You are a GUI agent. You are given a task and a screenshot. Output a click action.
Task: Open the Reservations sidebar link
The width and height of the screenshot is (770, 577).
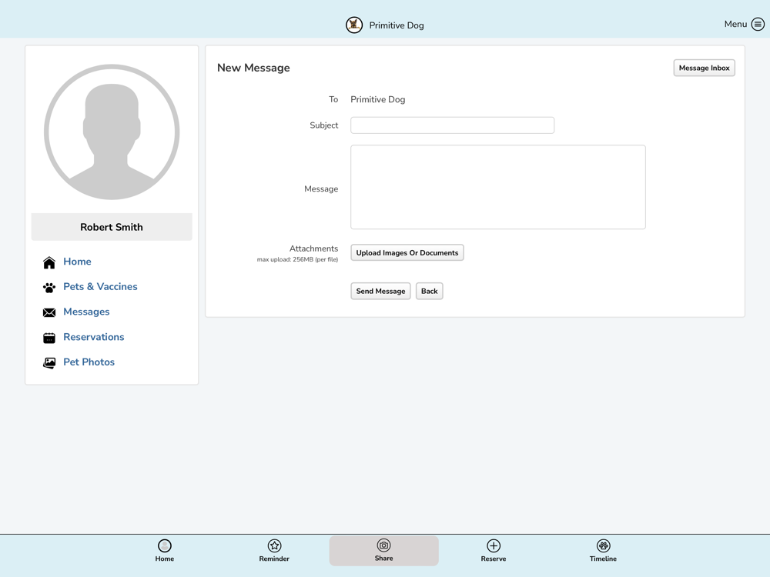(x=94, y=337)
